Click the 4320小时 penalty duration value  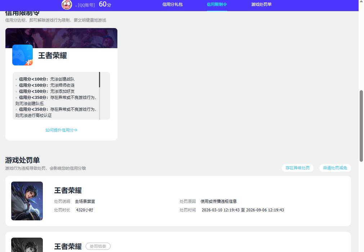click(x=85, y=210)
